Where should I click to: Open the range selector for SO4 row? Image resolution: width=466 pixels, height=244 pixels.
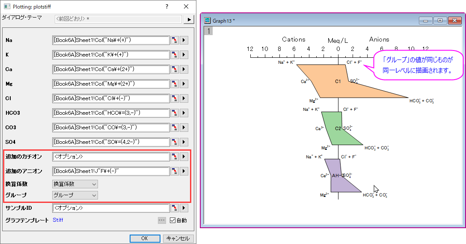175,142
